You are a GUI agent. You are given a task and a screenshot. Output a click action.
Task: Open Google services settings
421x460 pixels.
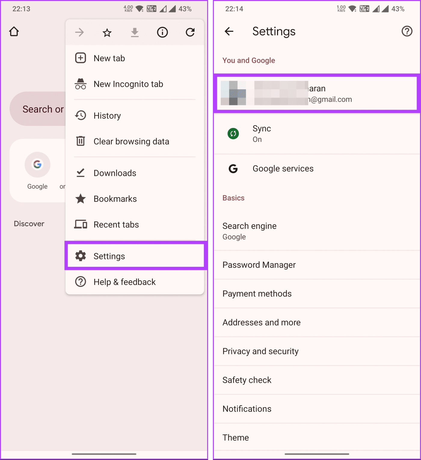(x=283, y=169)
